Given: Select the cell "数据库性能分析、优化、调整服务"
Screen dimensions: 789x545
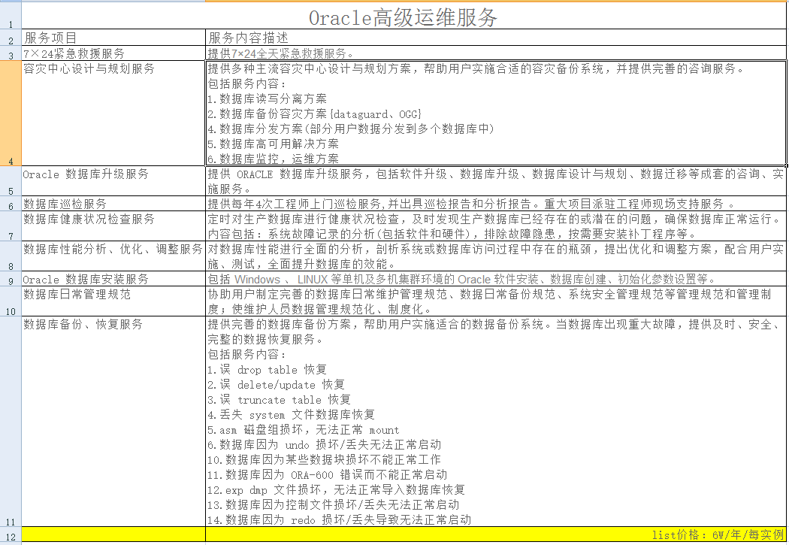Looking at the screenshot, I should [x=113, y=256].
